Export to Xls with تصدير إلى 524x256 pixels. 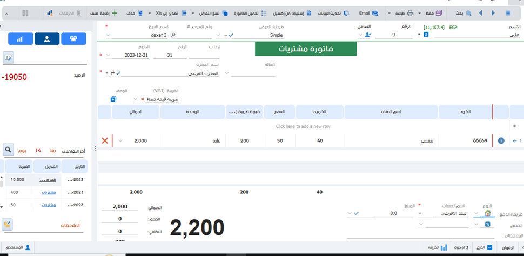171,14
